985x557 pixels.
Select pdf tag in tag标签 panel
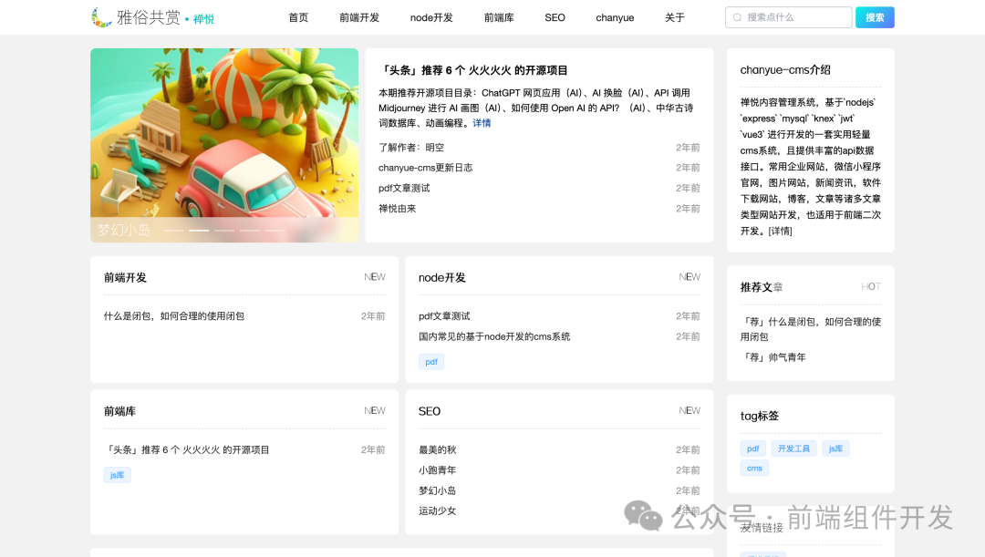752,449
